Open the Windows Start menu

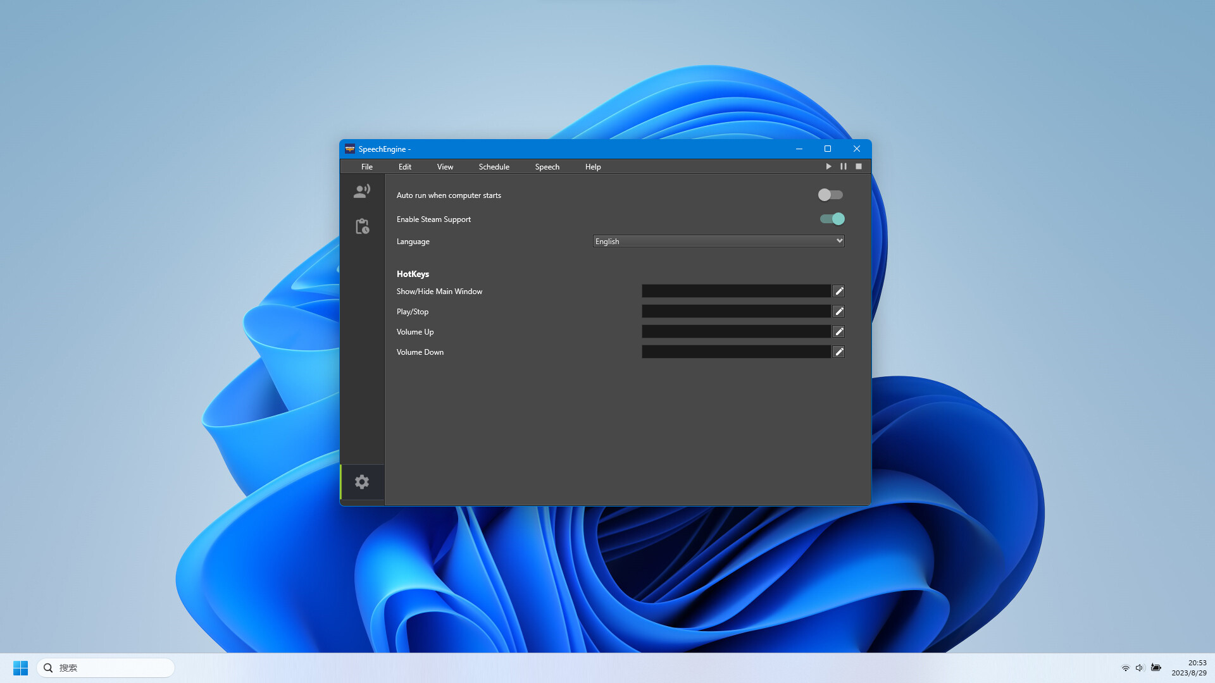tap(20, 667)
